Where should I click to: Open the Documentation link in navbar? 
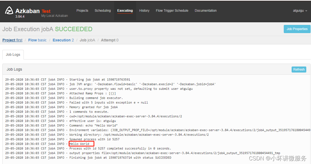click(206, 11)
